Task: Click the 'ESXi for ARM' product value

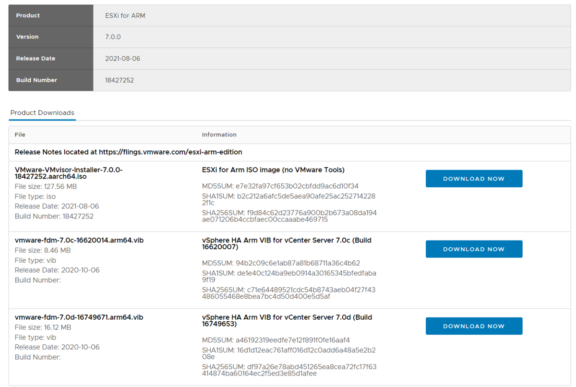Action: point(125,15)
